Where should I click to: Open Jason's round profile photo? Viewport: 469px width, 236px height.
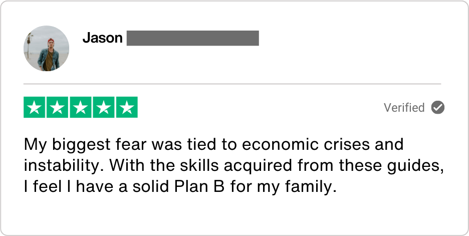[x=46, y=48]
